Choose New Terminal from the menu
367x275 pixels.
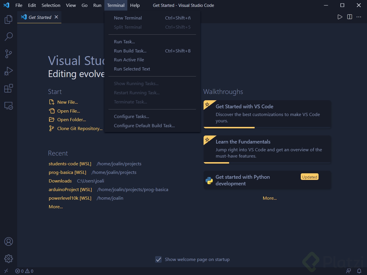click(152, 18)
